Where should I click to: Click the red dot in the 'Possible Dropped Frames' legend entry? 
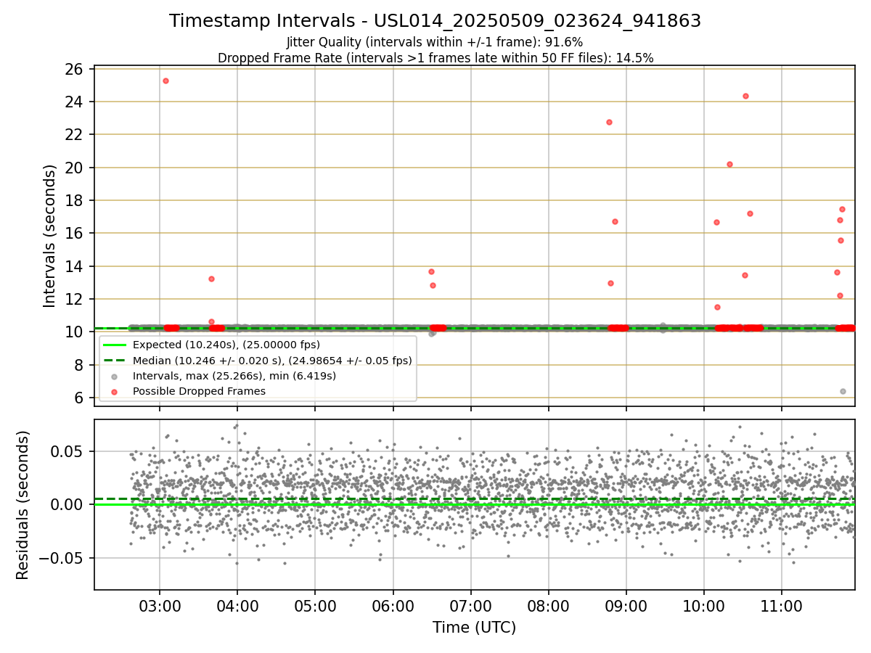(115, 391)
